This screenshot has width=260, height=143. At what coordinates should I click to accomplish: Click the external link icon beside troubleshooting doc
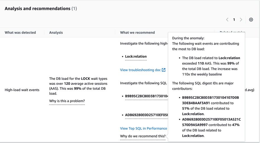[x=163, y=70]
